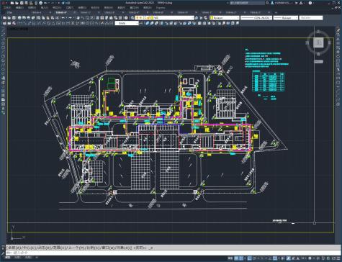Viewport: 342px width, 262px height.
Task: Click Open in the quick access toolbar
Action: pyautogui.click(x=17, y=3)
